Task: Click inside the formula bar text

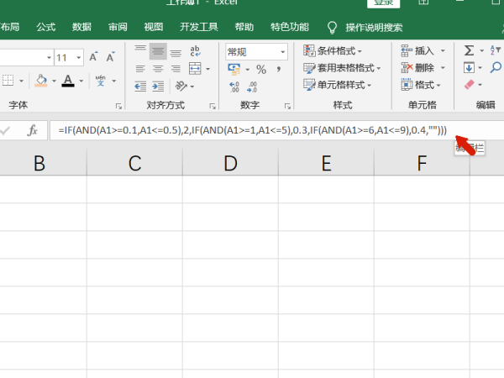Action: coord(252,130)
